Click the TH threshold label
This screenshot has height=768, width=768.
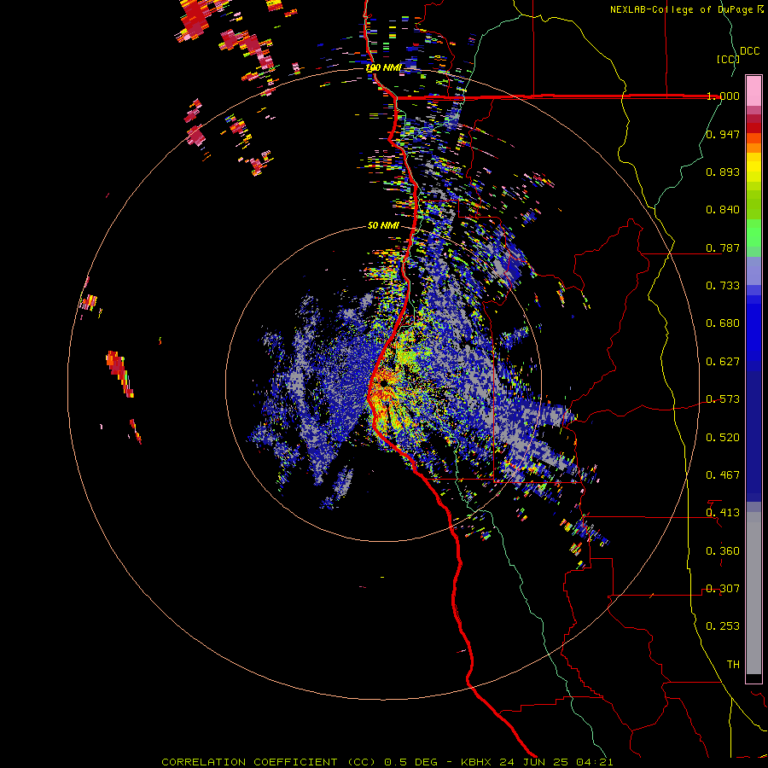[x=733, y=665]
